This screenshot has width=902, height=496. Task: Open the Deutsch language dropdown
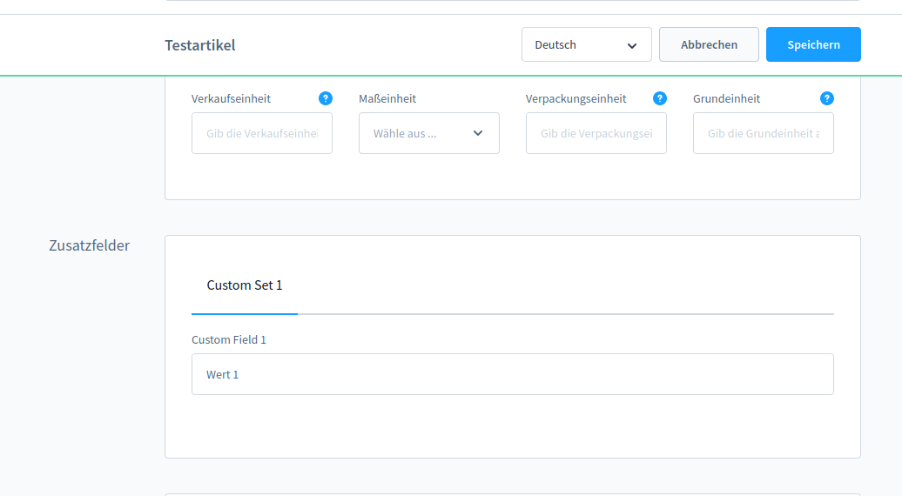click(x=586, y=44)
